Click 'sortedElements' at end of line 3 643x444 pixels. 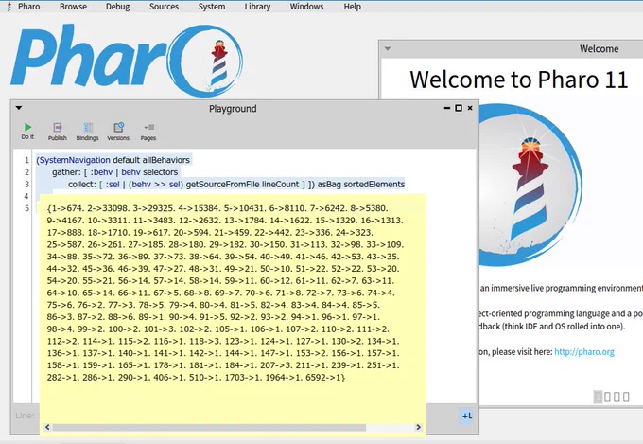tap(374, 185)
